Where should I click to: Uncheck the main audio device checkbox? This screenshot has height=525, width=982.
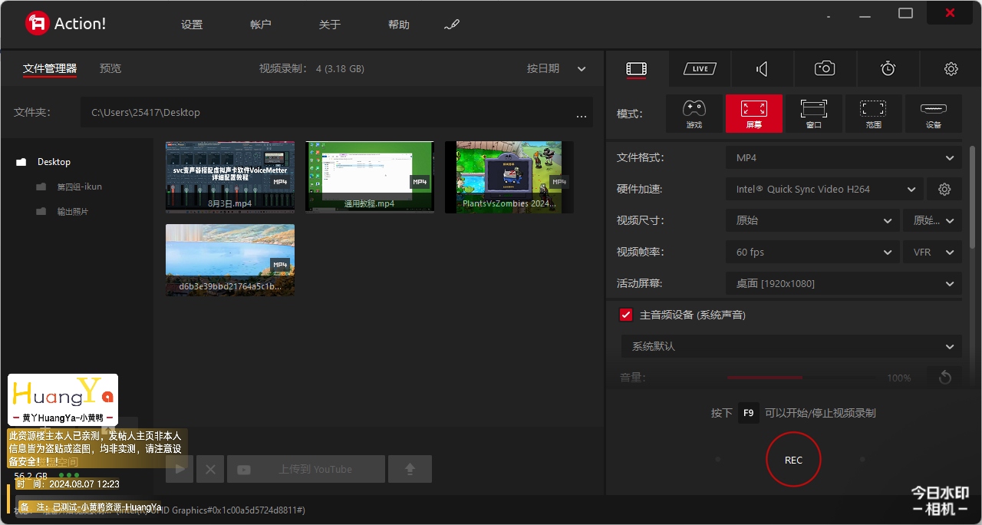(x=626, y=315)
